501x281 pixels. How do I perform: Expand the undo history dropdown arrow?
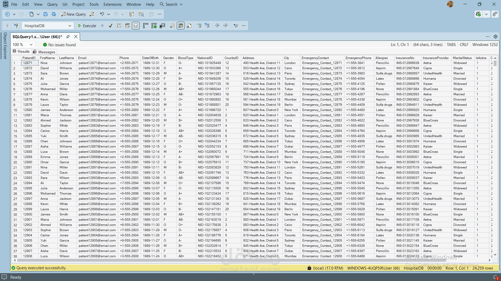(109, 14)
